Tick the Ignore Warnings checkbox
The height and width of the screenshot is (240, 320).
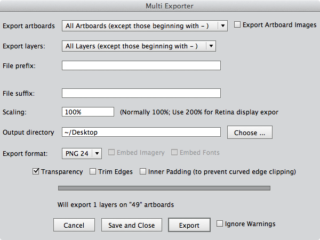[220, 224]
